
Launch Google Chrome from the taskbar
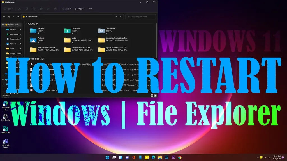(x=180, y=157)
